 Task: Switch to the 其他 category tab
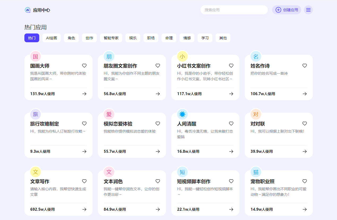(x=223, y=38)
